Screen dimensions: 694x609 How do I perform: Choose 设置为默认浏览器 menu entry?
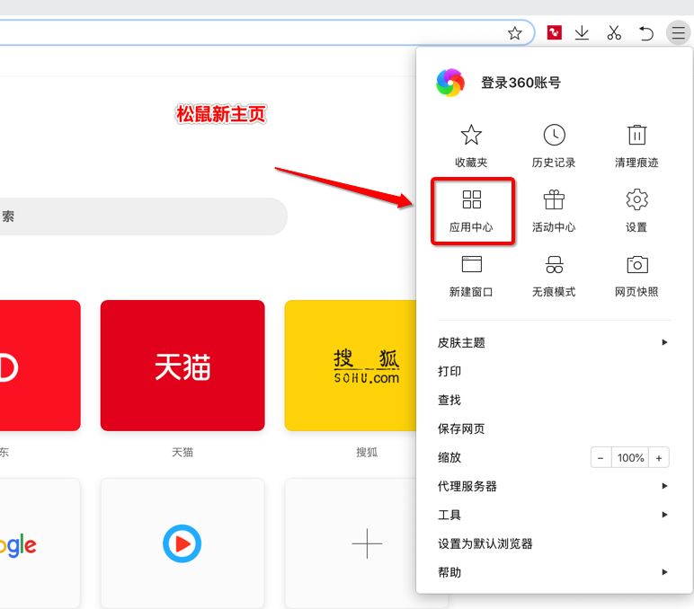[x=554, y=543]
